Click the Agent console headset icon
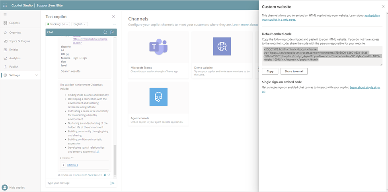Image resolution: width=388 pixels, height=192 pixels. (x=158, y=97)
